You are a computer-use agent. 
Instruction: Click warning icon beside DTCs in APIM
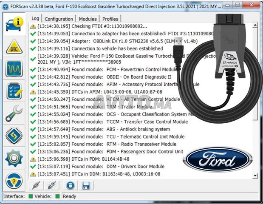33,92
